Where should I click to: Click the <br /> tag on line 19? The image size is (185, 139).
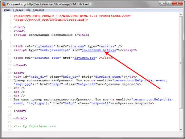pos(19,88)
